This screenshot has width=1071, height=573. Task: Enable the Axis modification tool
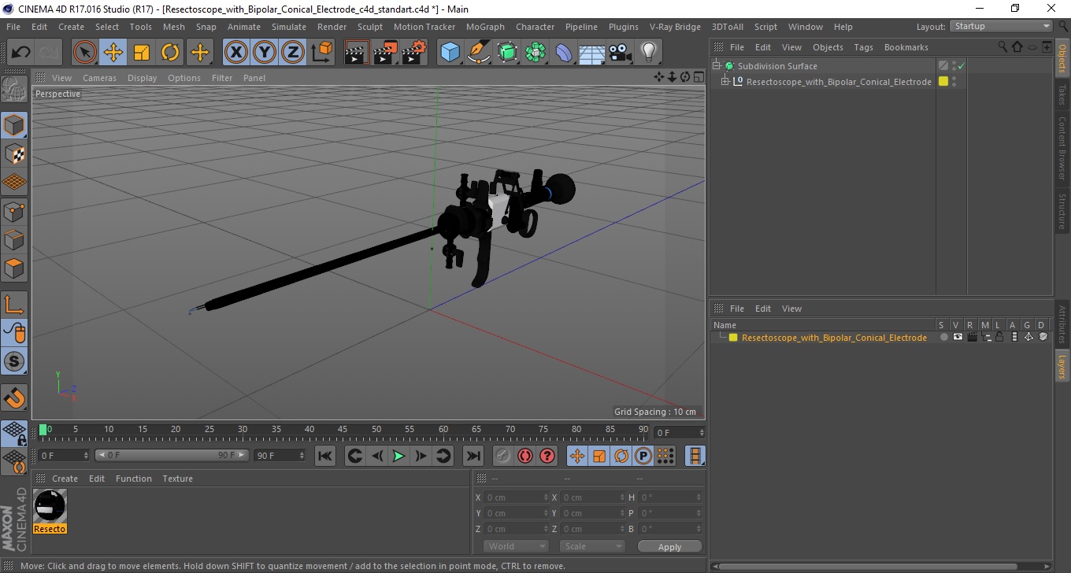tap(14, 304)
